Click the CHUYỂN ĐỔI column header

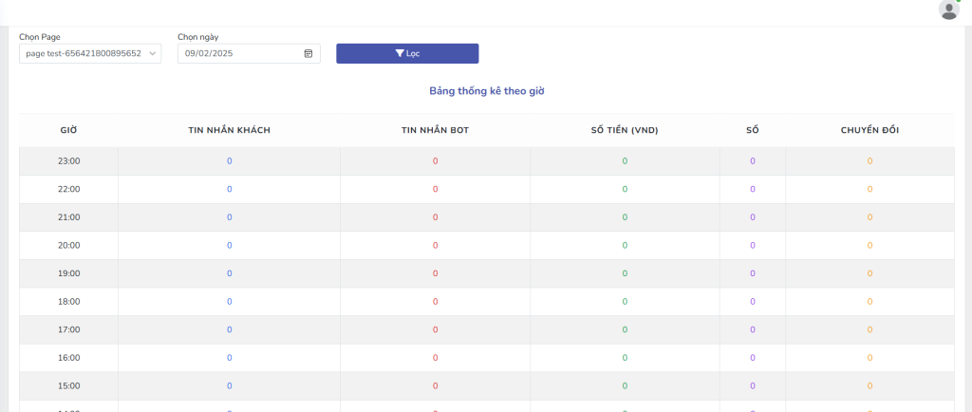pyautogui.click(x=869, y=130)
